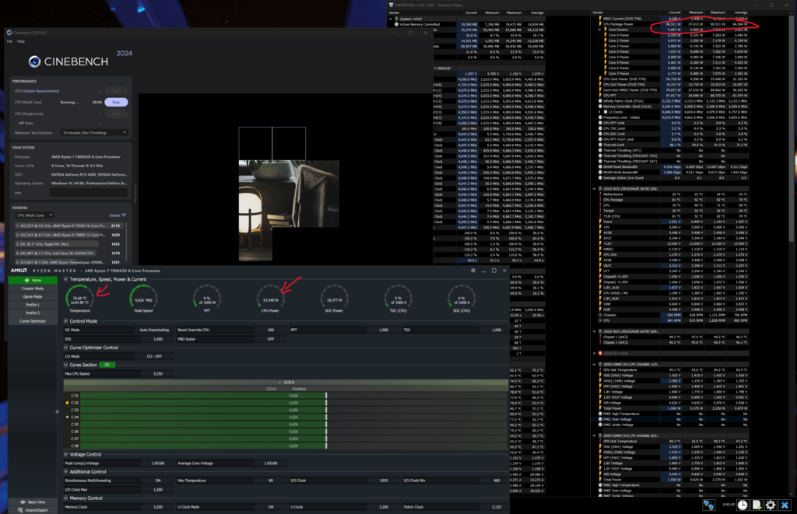
Task: Collapse the Voltage Control section
Action: tap(66, 455)
